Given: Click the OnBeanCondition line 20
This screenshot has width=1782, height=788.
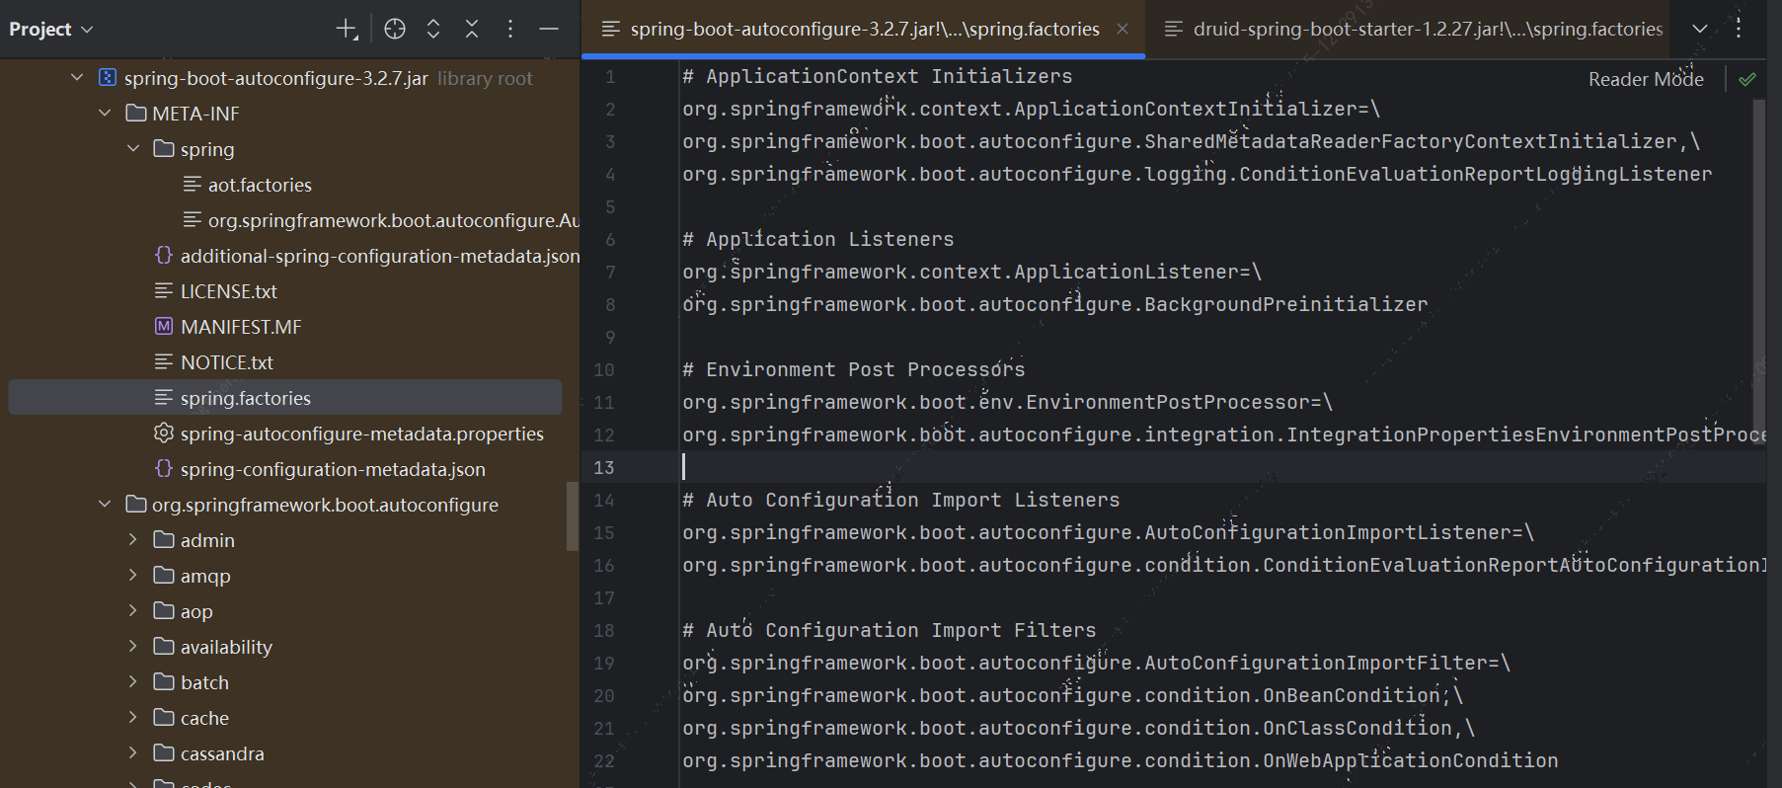Looking at the screenshot, I should [1073, 695].
